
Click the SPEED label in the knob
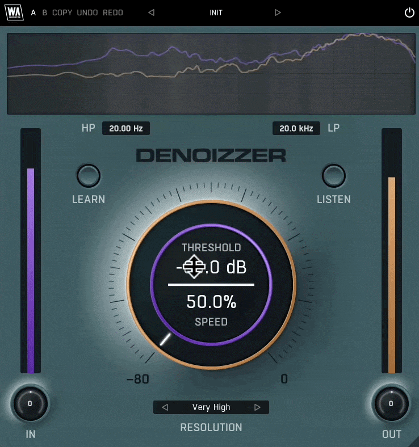coord(211,322)
